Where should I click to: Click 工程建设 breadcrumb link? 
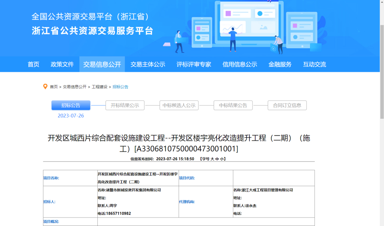point(100,87)
